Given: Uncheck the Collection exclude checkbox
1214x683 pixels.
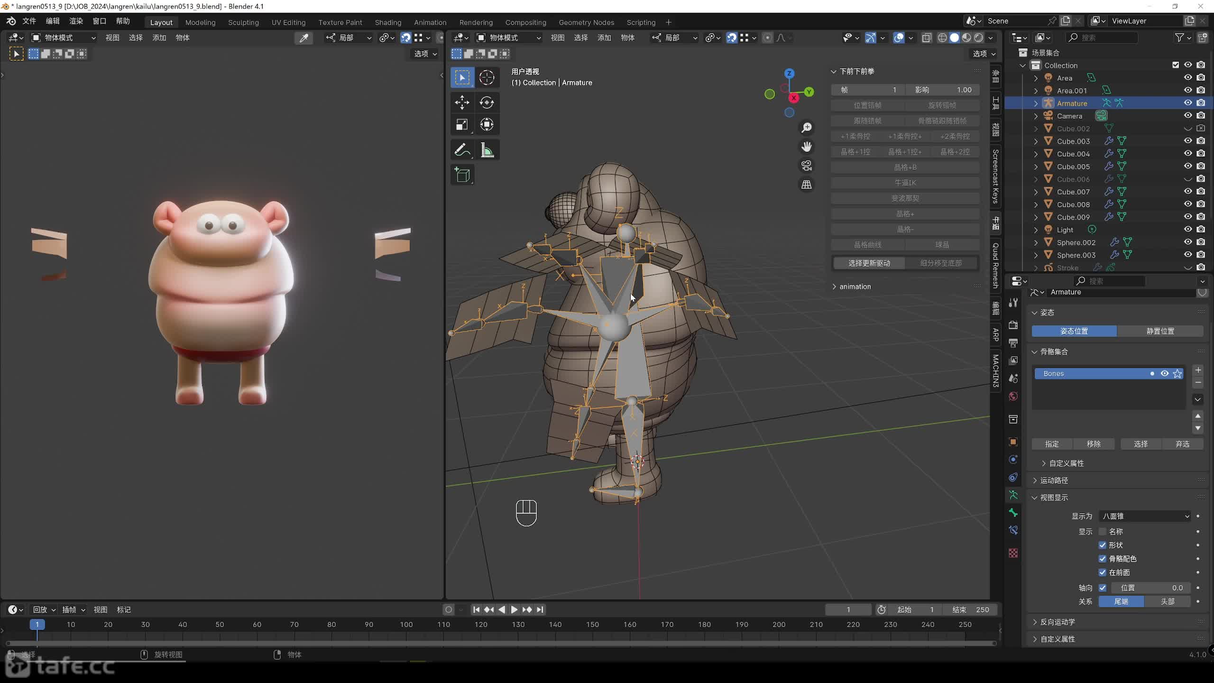Looking at the screenshot, I should point(1176,65).
